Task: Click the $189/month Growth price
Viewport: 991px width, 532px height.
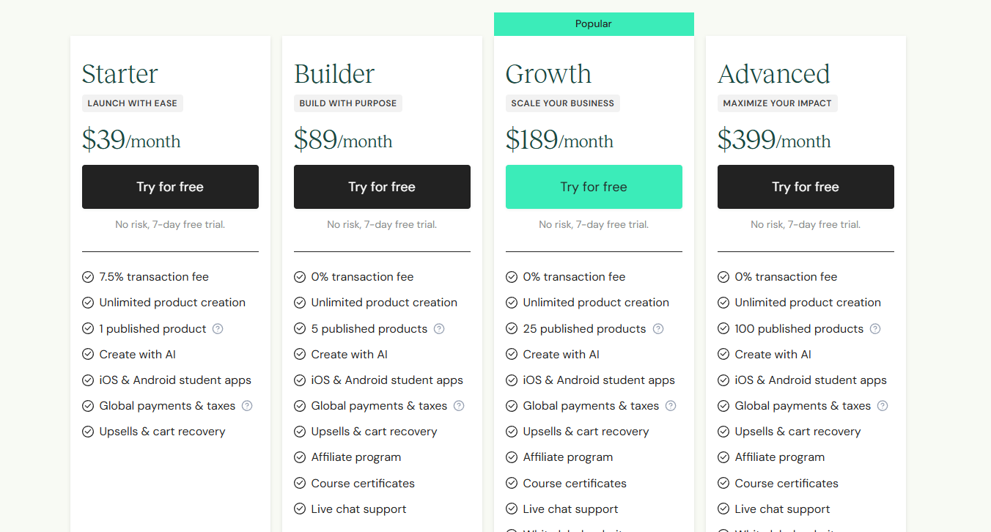Action: pyautogui.click(x=559, y=140)
